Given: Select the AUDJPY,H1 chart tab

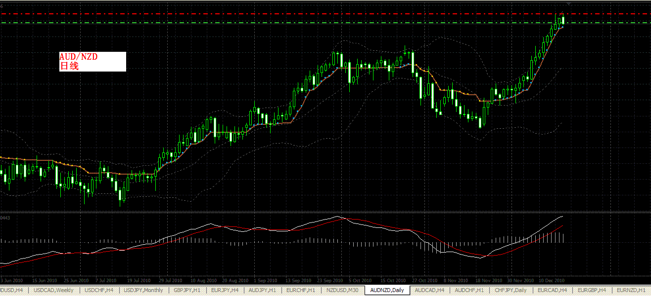Looking at the screenshot, I should (262, 290).
